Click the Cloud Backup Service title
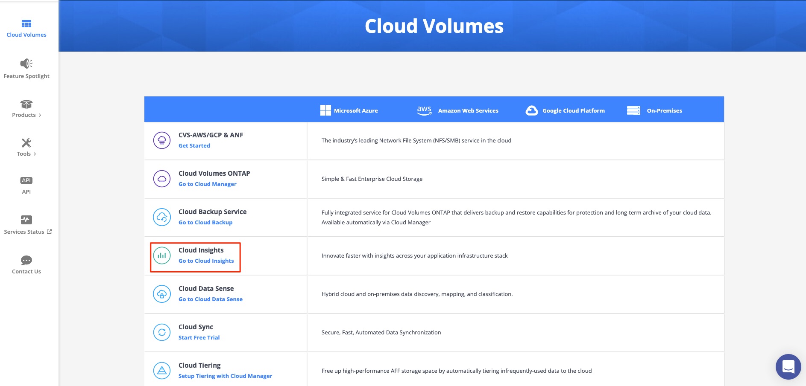 pos(212,212)
